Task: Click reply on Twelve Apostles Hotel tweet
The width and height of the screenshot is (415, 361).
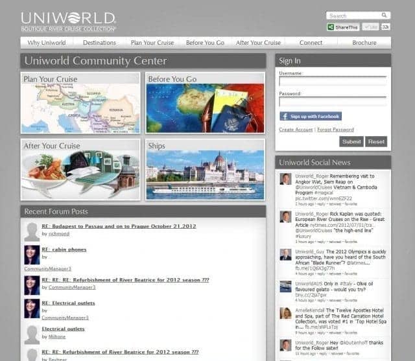Action: point(322,332)
